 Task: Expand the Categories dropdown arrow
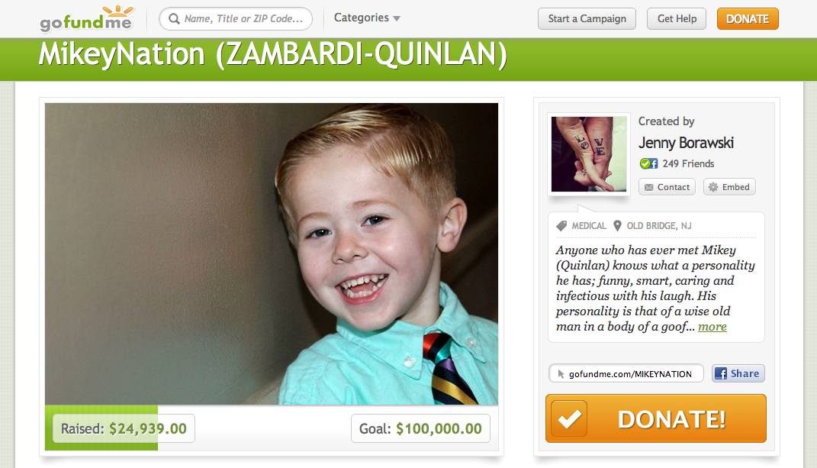tap(397, 19)
